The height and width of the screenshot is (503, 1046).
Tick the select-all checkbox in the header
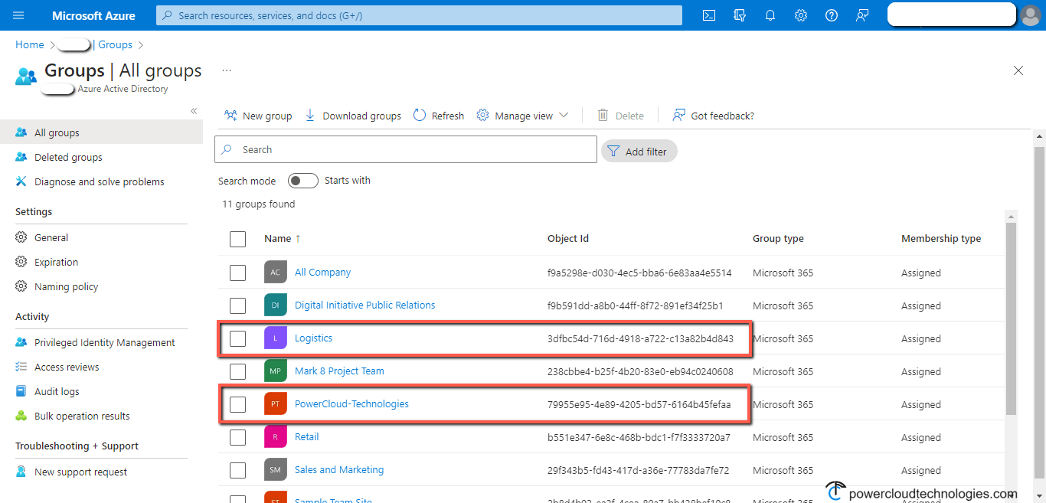[x=238, y=239]
